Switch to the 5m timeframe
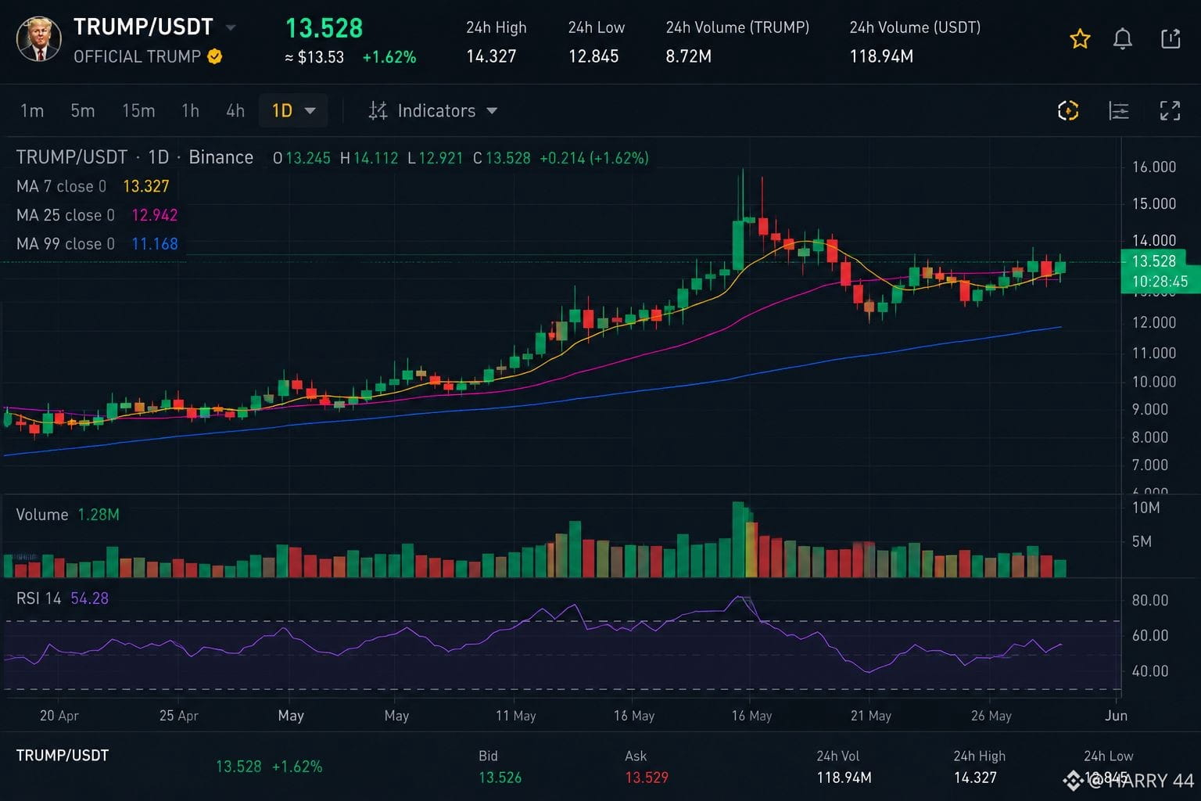 tap(83, 111)
